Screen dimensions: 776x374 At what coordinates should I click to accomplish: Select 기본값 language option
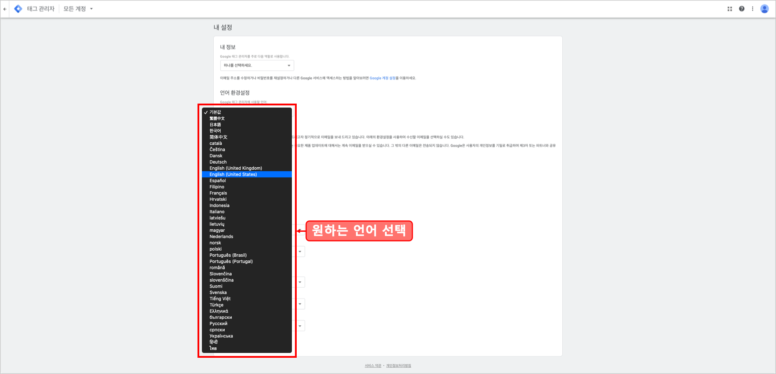pos(247,112)
